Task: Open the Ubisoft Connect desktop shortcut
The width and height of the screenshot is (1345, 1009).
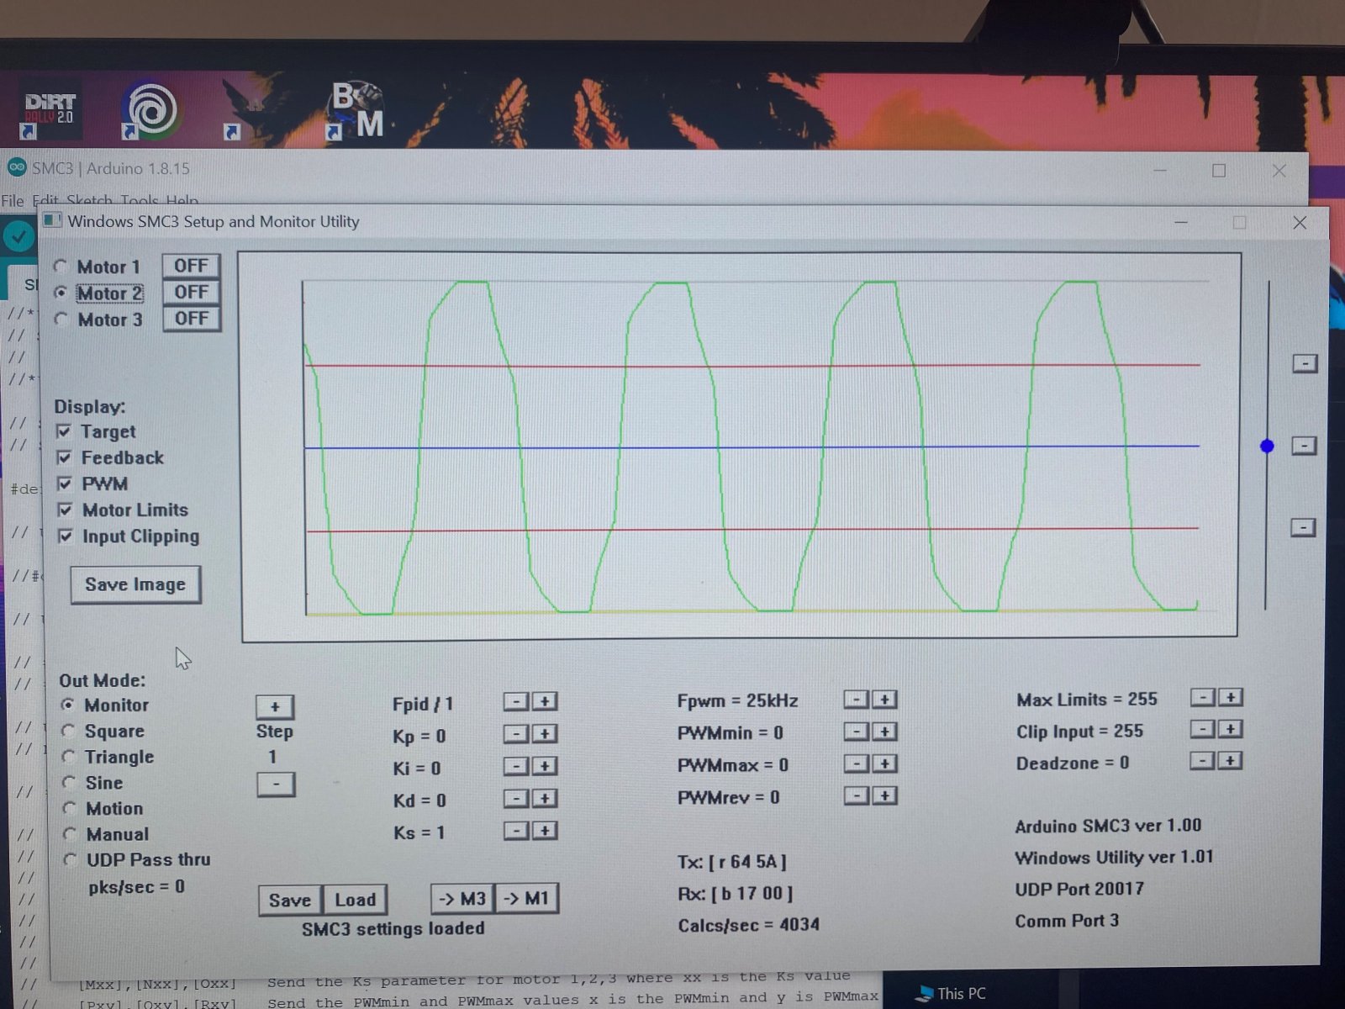Action: pos(150,110)
